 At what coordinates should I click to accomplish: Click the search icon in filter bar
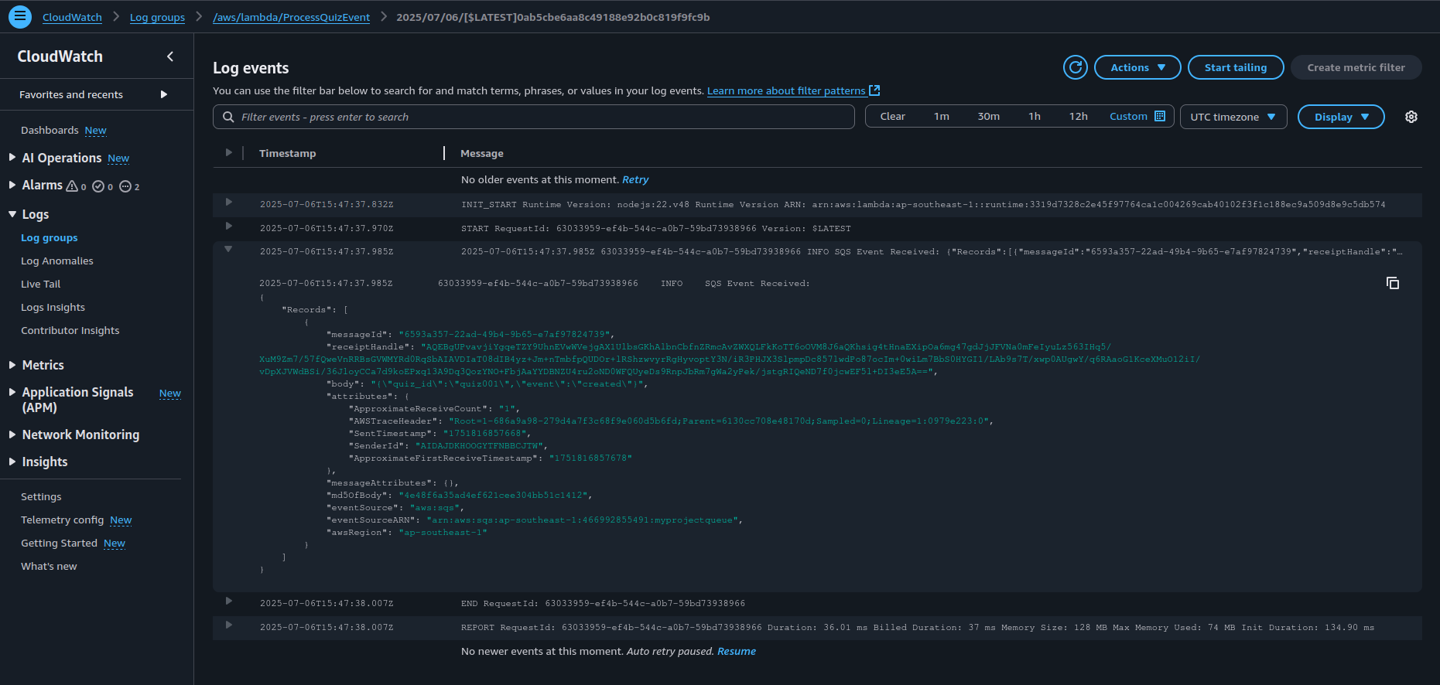pos(228,117)
